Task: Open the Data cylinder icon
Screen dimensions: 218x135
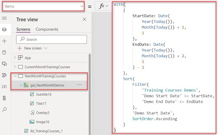Action: [x=4, y=52]
